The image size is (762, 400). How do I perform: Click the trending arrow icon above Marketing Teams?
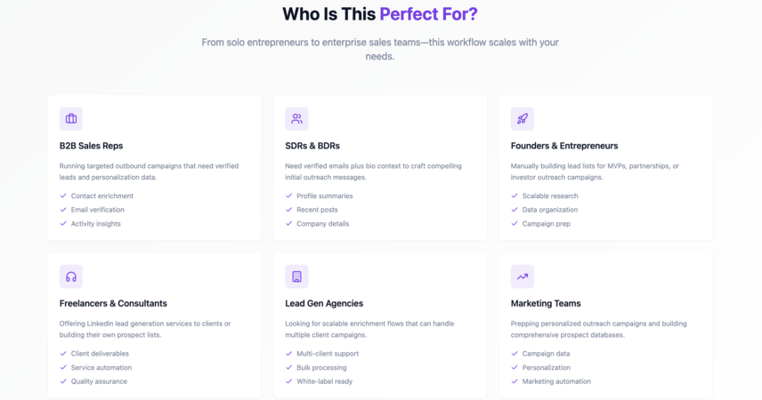click(x=523, y=276)
